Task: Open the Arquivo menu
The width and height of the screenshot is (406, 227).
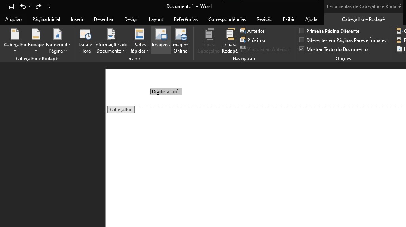Action: coord(13,19)
